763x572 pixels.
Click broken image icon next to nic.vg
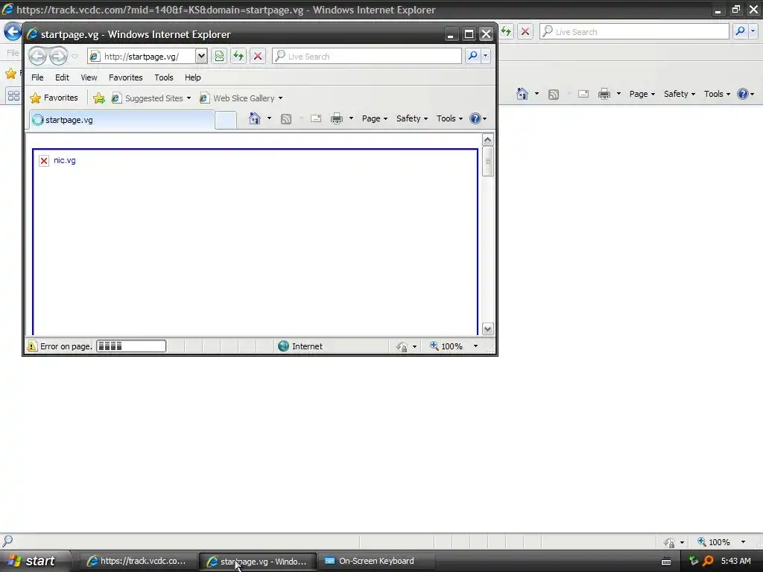pos(44,161)
